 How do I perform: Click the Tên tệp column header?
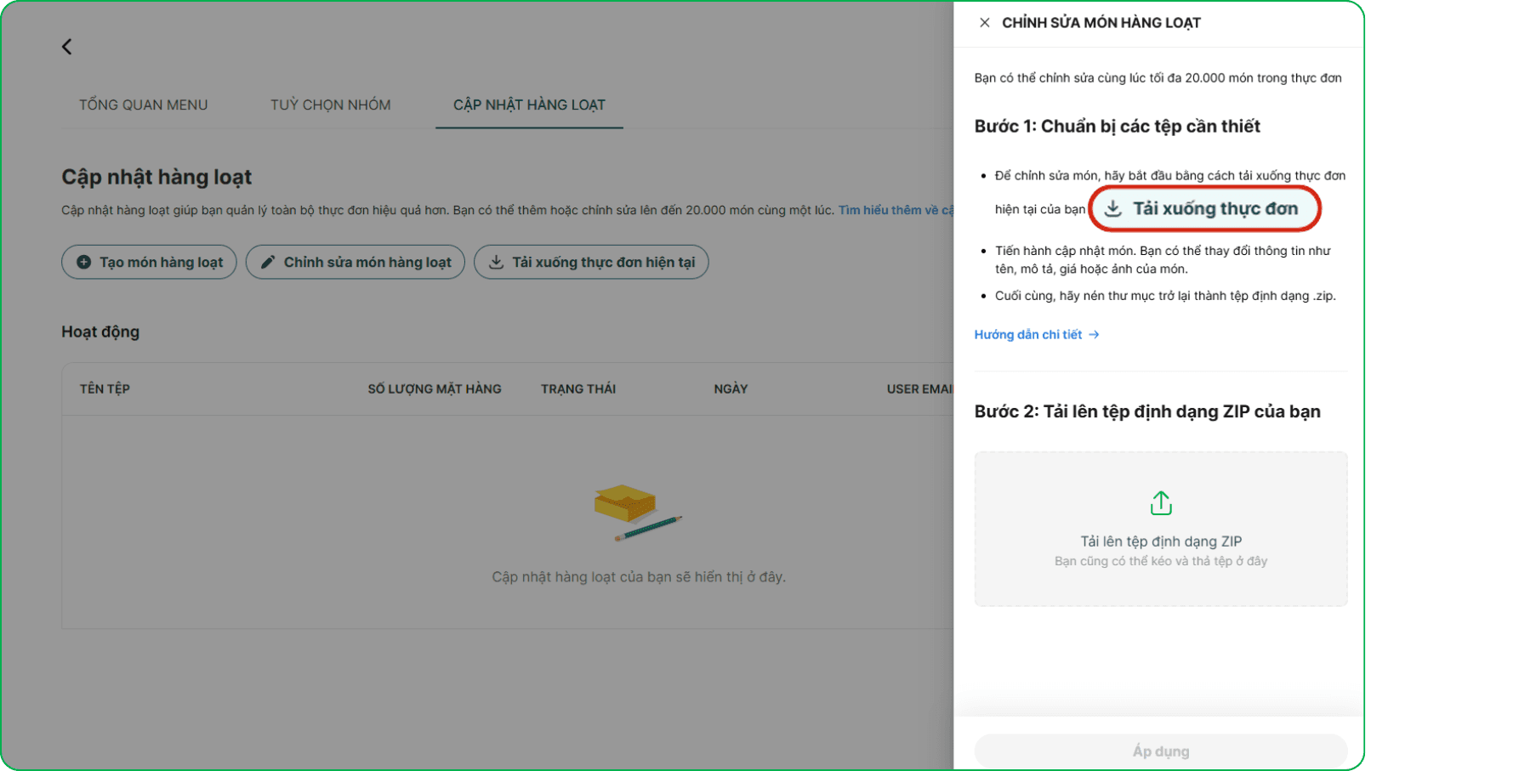point(105,388)
